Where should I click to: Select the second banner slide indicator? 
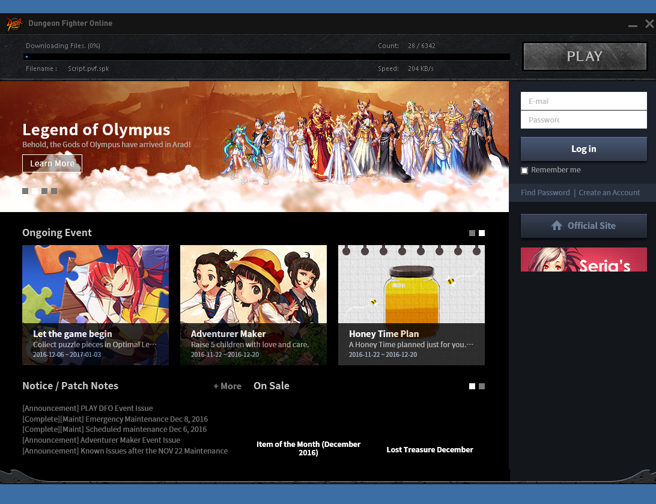(35, 191)
